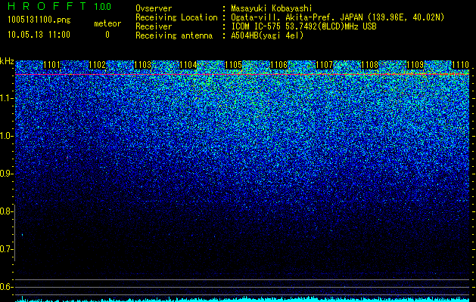Click the kHz axis unit label
476x302 pixels.
[7, 61]
